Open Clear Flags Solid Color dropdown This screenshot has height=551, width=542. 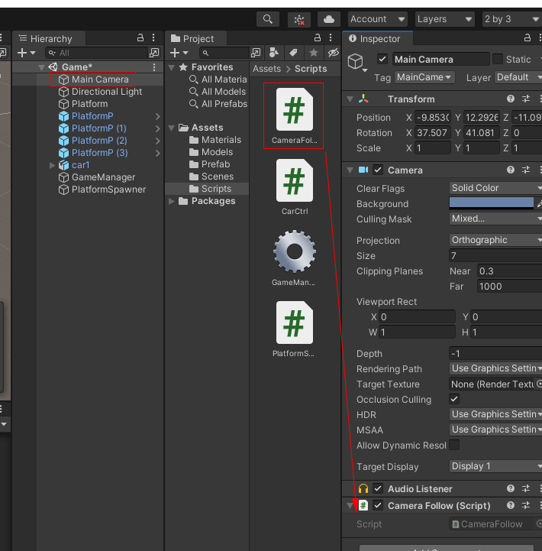coord(495,188)
